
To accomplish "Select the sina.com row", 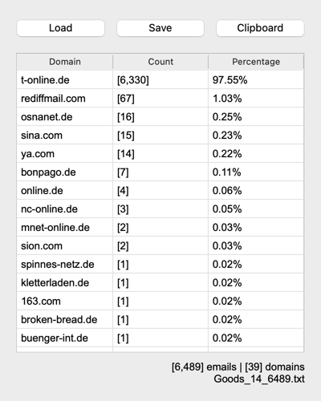I will point(160,136).
